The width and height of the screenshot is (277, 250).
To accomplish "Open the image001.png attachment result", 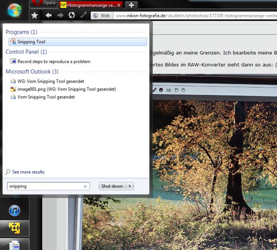I will coord(67,89).
